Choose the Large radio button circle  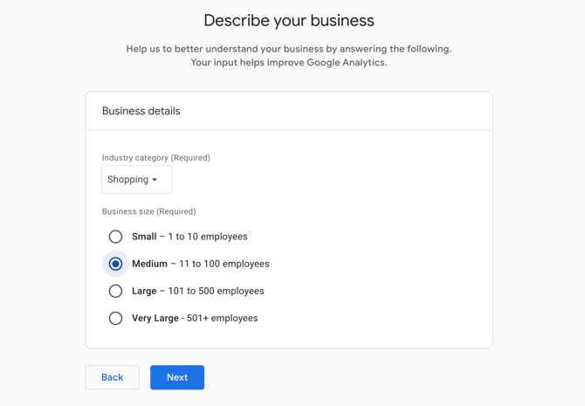115,291
